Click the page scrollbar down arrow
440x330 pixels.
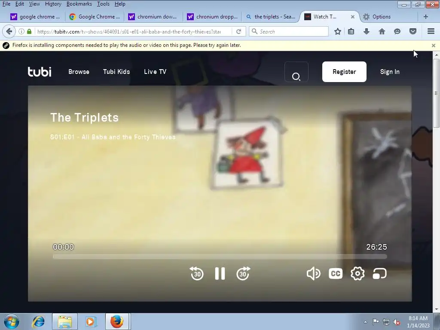[x=436, y=309]
